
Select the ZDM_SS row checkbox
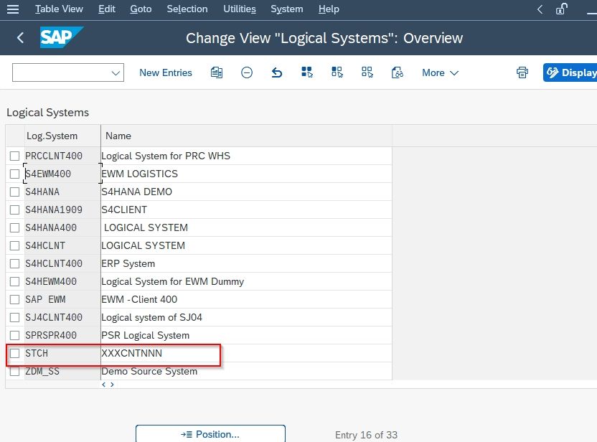[15, 371]
